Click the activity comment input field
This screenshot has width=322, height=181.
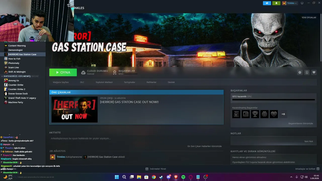point(136,139)
